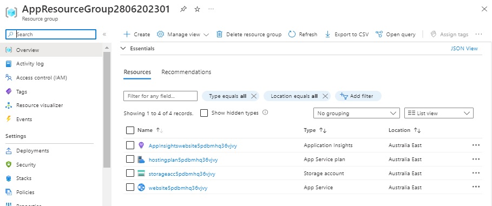Open the toolbar overflow ellipsis
The image size is (492, 206).
point(478,34)
